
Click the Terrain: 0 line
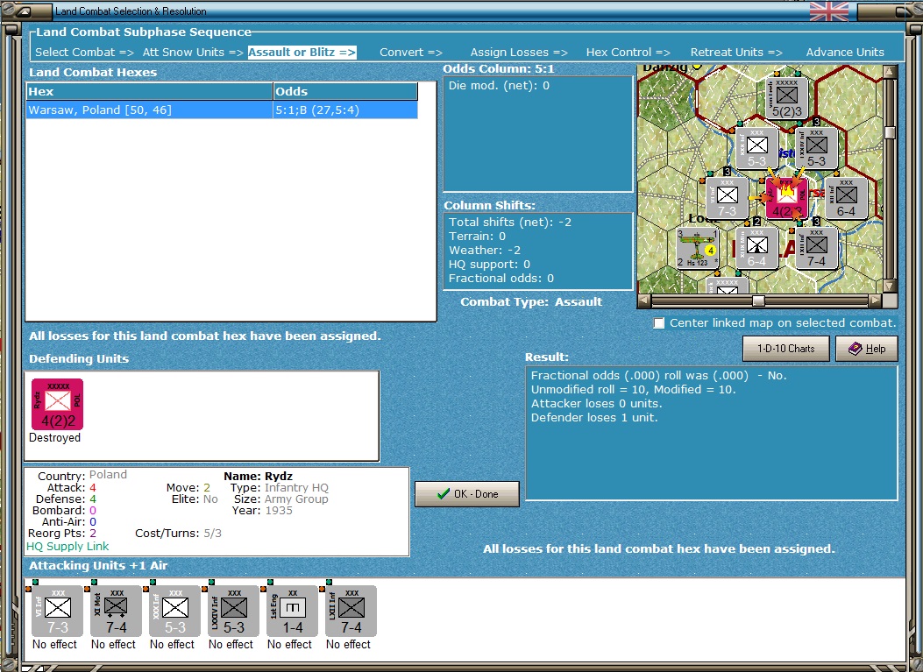(478, 236)
